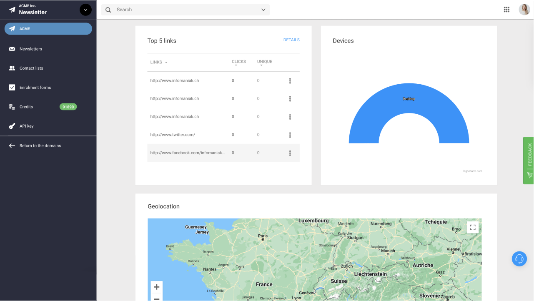Expand the search bar dropdown arrow
Image resolution: width=534 pixels, height=301 pixels.
[x=263, y=9]
